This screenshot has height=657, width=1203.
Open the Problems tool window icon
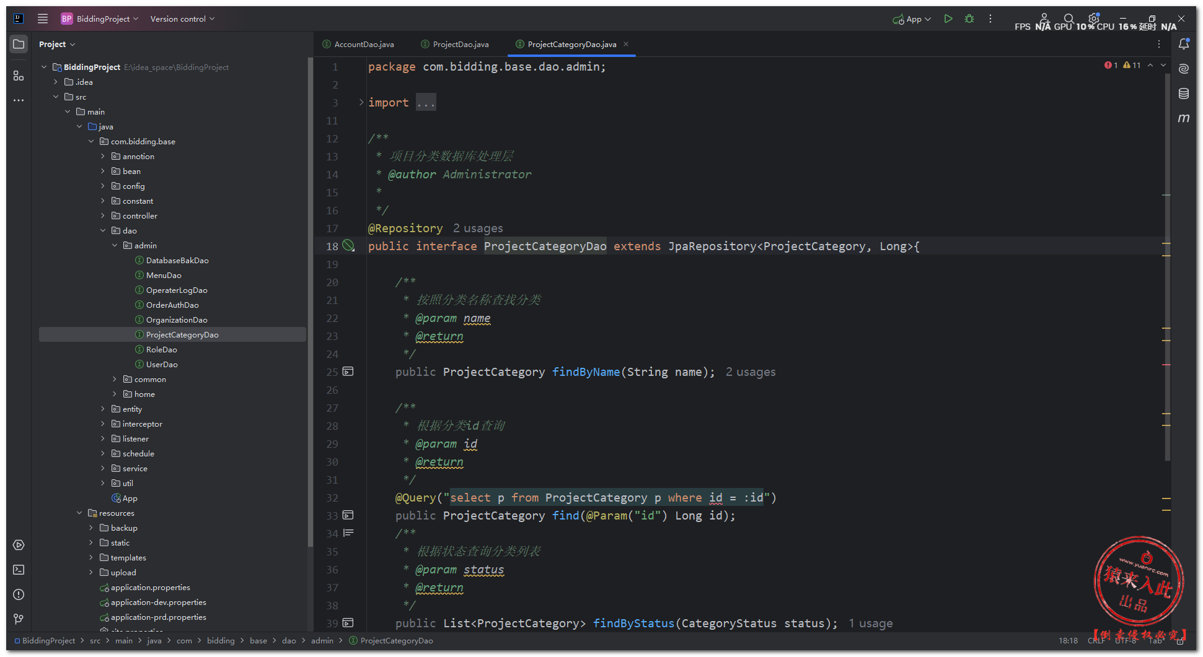pyautogui.click(x=19, y=594)
